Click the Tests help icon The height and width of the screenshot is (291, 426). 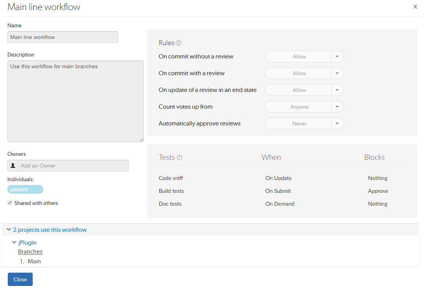[x=180, y=157]
